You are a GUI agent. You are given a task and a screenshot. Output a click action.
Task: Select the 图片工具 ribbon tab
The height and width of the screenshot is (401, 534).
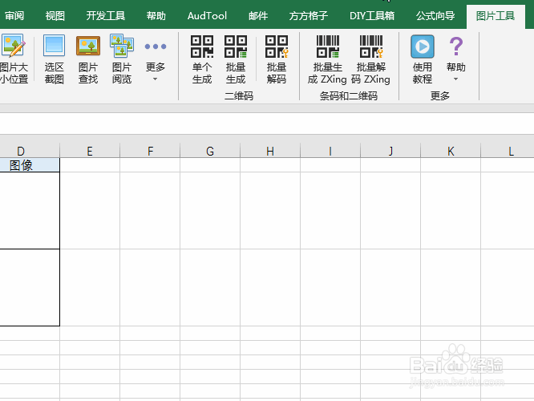[496, 16]
